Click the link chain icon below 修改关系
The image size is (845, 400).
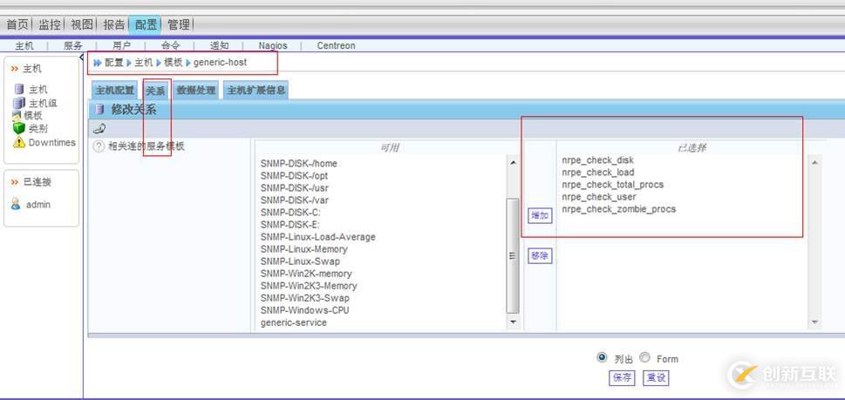point(99,129)
